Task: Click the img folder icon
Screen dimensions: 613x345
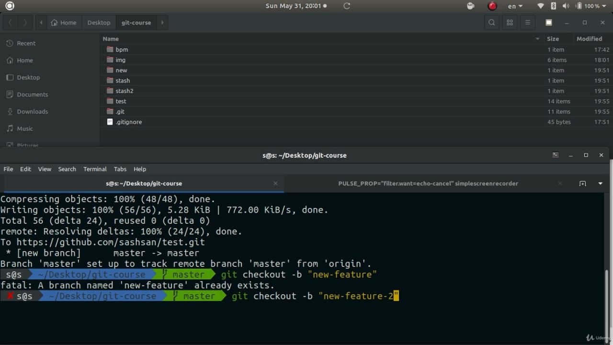Action: tap(110, 60)
